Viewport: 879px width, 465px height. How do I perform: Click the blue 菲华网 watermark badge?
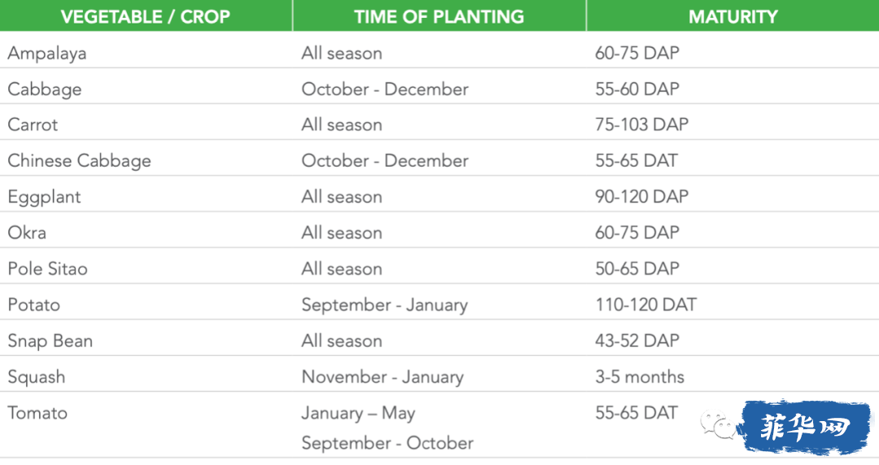pyautogui.click(x=805, y=427)
